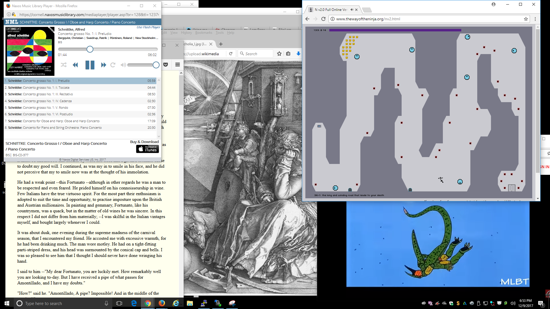Click the Naxos player URL bar
This screenshot has width=550, height=309.
click(89, 15)
